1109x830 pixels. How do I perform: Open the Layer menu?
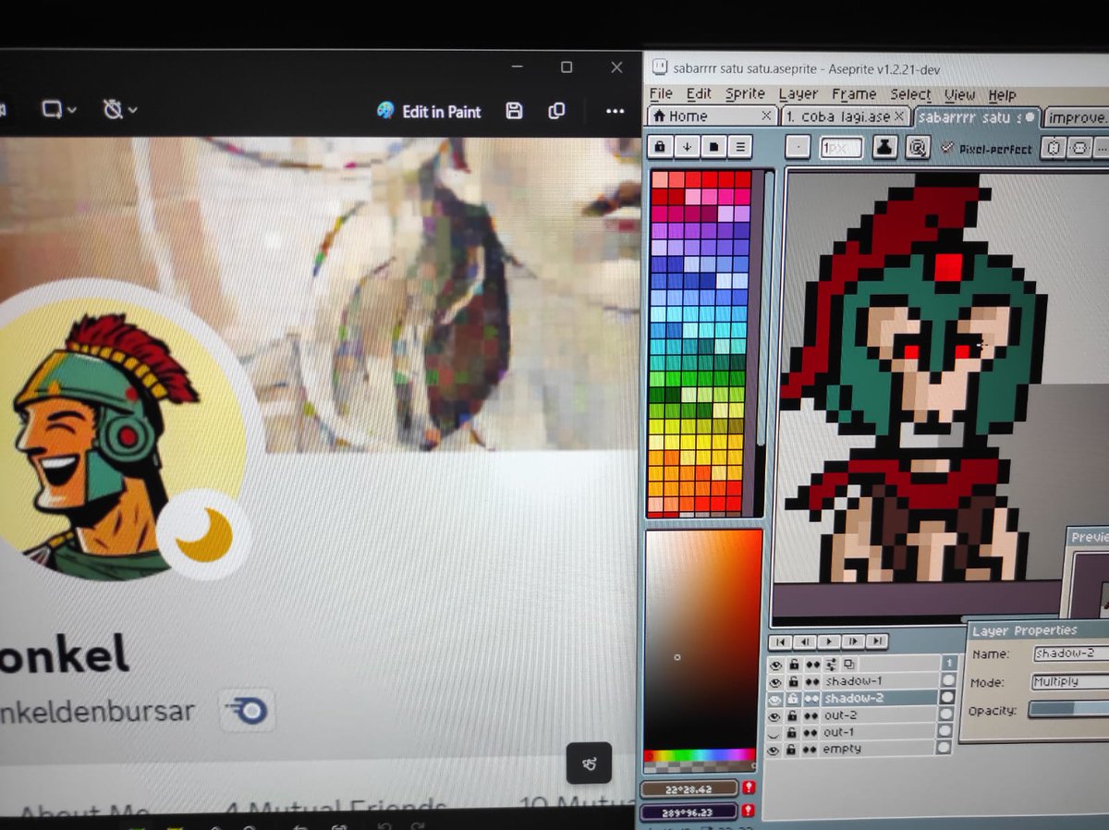pos(798,94)
